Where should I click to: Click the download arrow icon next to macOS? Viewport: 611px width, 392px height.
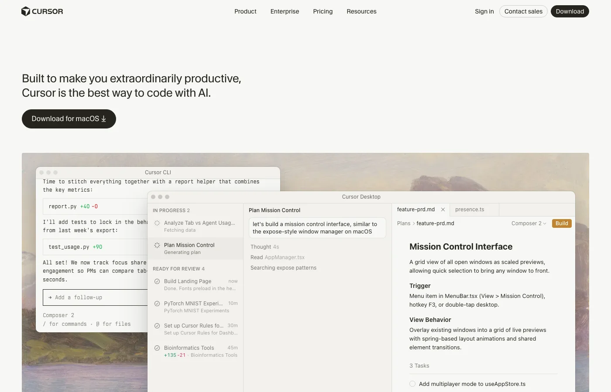[104, 119]
